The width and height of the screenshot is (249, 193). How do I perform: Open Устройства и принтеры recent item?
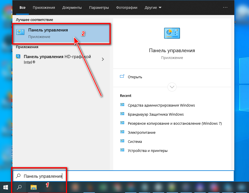point(148,150)
